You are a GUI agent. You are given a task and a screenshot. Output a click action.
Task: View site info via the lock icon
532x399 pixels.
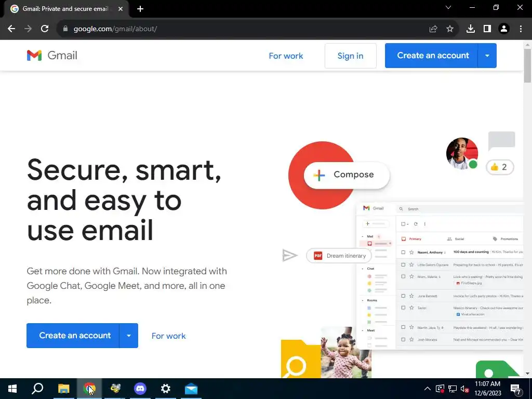point(65,29)
